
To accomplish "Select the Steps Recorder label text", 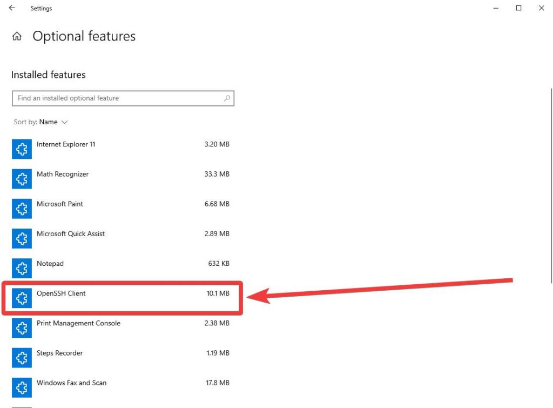I will [x=59, y=353].
